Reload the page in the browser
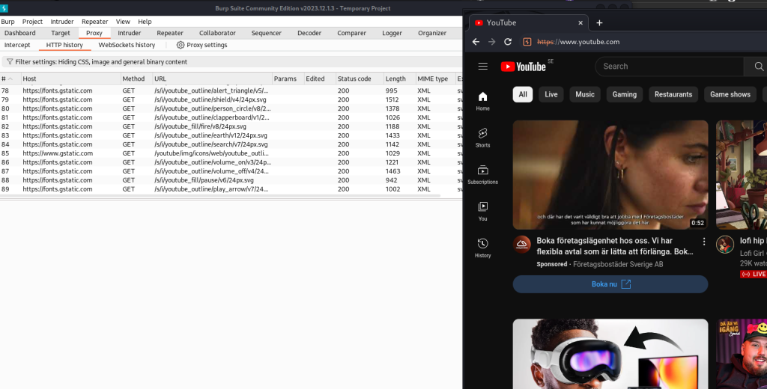 click(508, 42)
